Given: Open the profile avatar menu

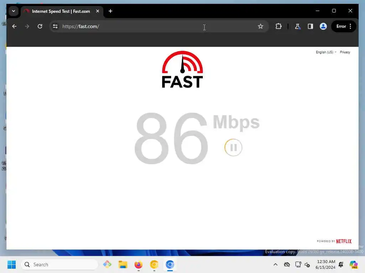Looking at the screenshot, I should click(323, 26).
